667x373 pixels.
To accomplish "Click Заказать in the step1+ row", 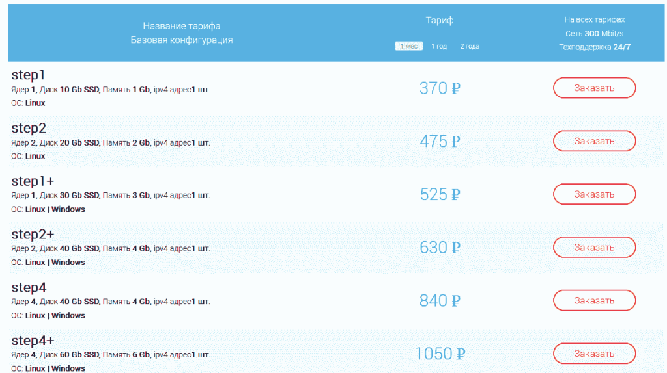I will click(x=594, y=194).
